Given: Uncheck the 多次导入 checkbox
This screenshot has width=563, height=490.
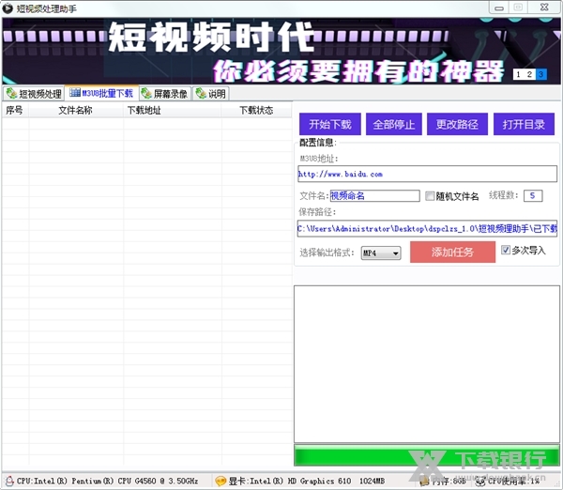Looking at the screenshot, I should point(506,251).
